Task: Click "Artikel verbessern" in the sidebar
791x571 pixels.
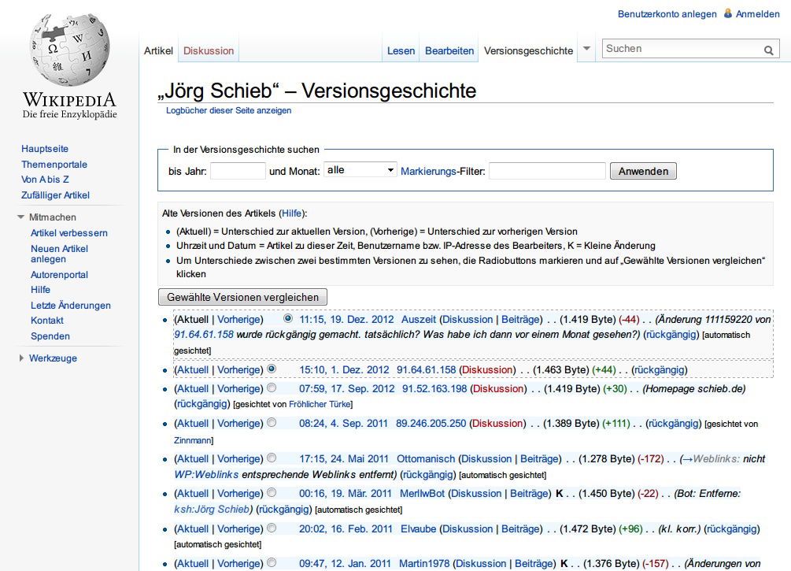Action: (x=69, y=233)
